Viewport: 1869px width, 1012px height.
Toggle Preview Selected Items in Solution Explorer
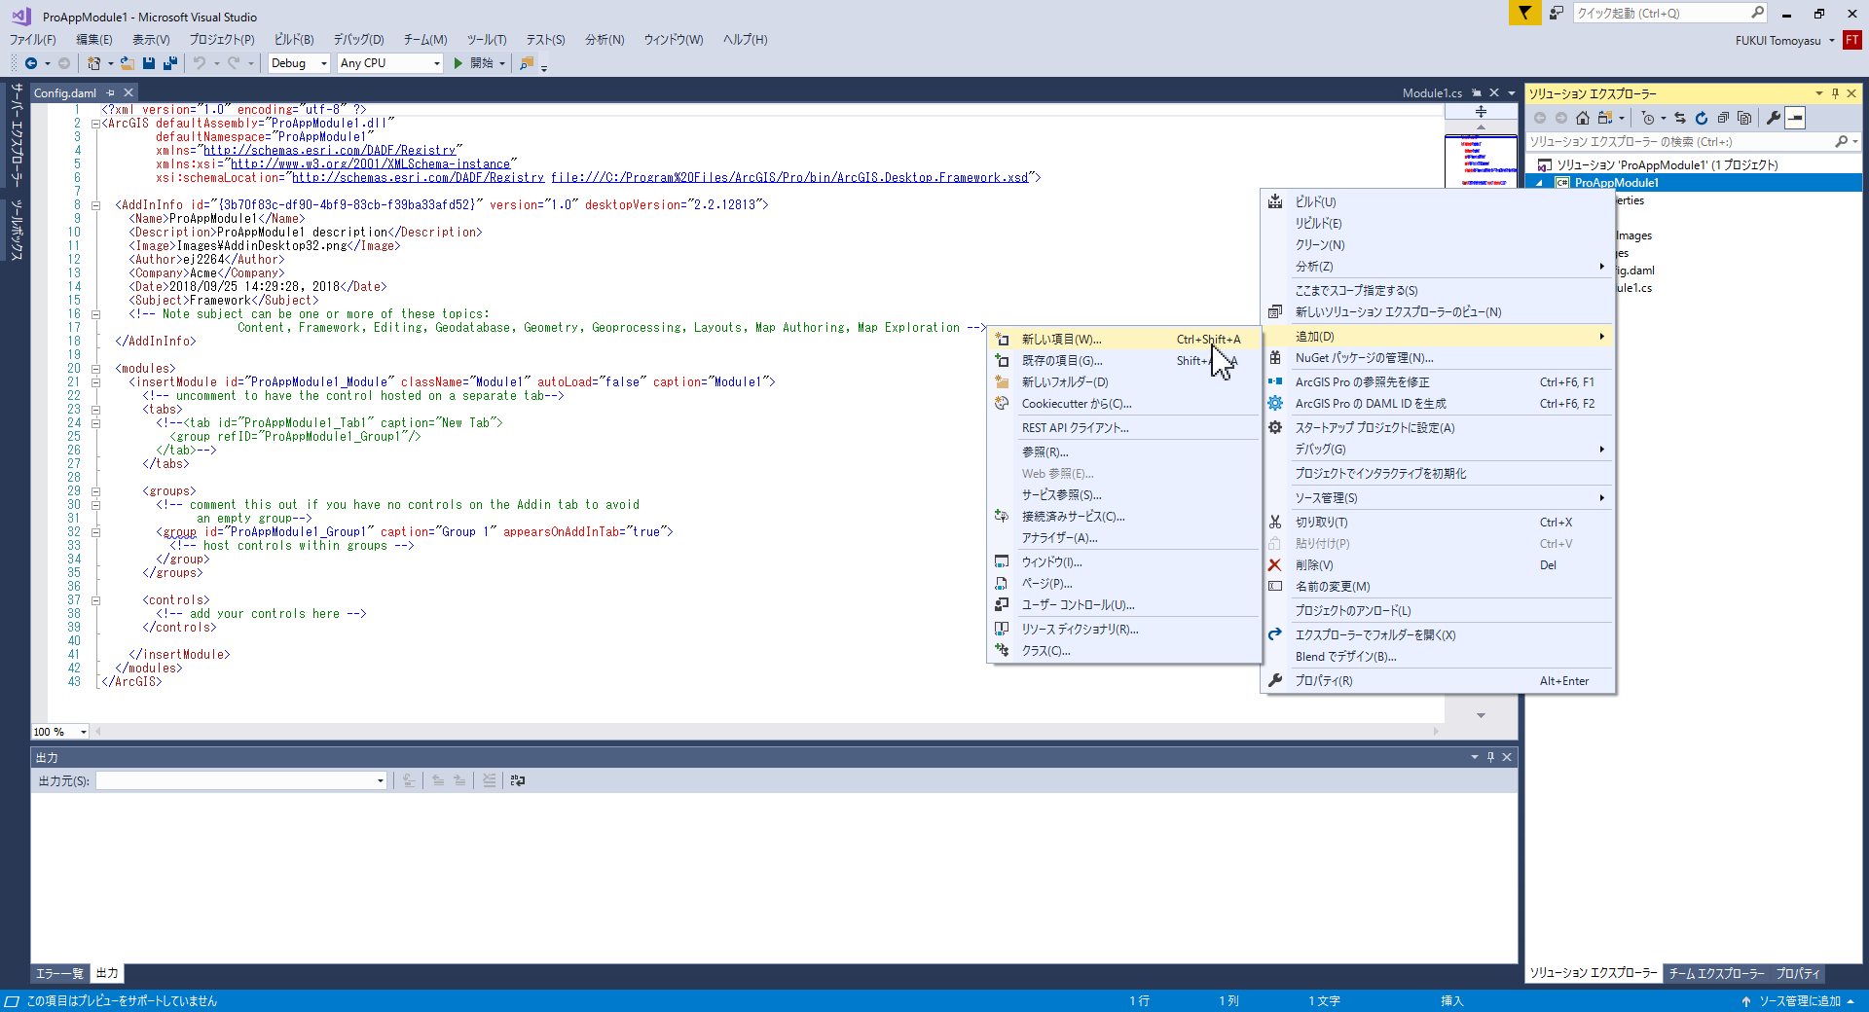click(x=1796, y=118)
